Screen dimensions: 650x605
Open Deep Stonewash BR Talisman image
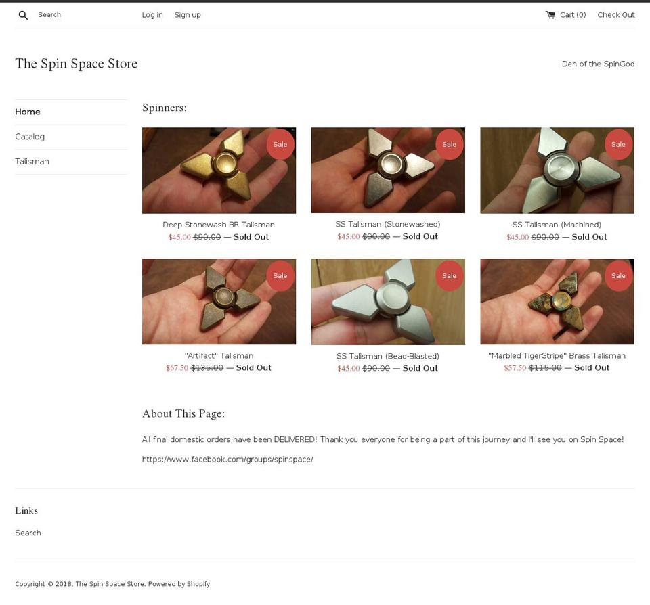click(219, 171)
